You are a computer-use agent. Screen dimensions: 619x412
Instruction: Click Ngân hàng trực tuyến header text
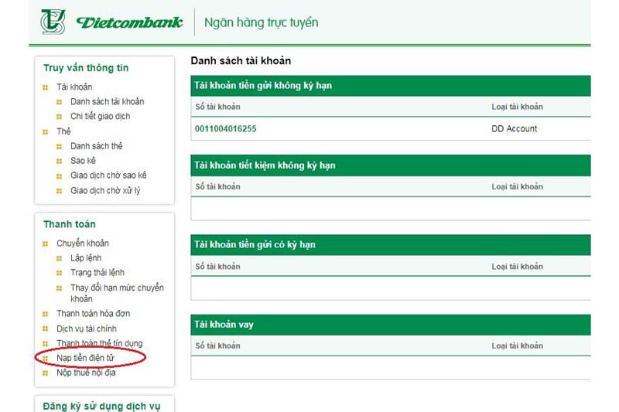(x=261, y=22)
